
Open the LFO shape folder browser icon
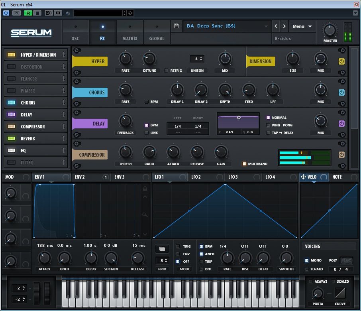[x=162, y=249]
